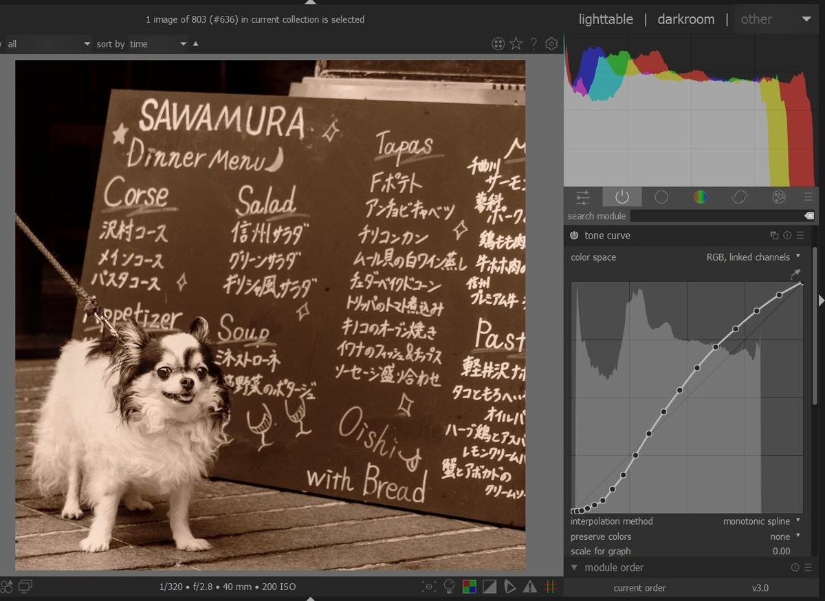Click the star overlay icon in top bar

(516, 44)
